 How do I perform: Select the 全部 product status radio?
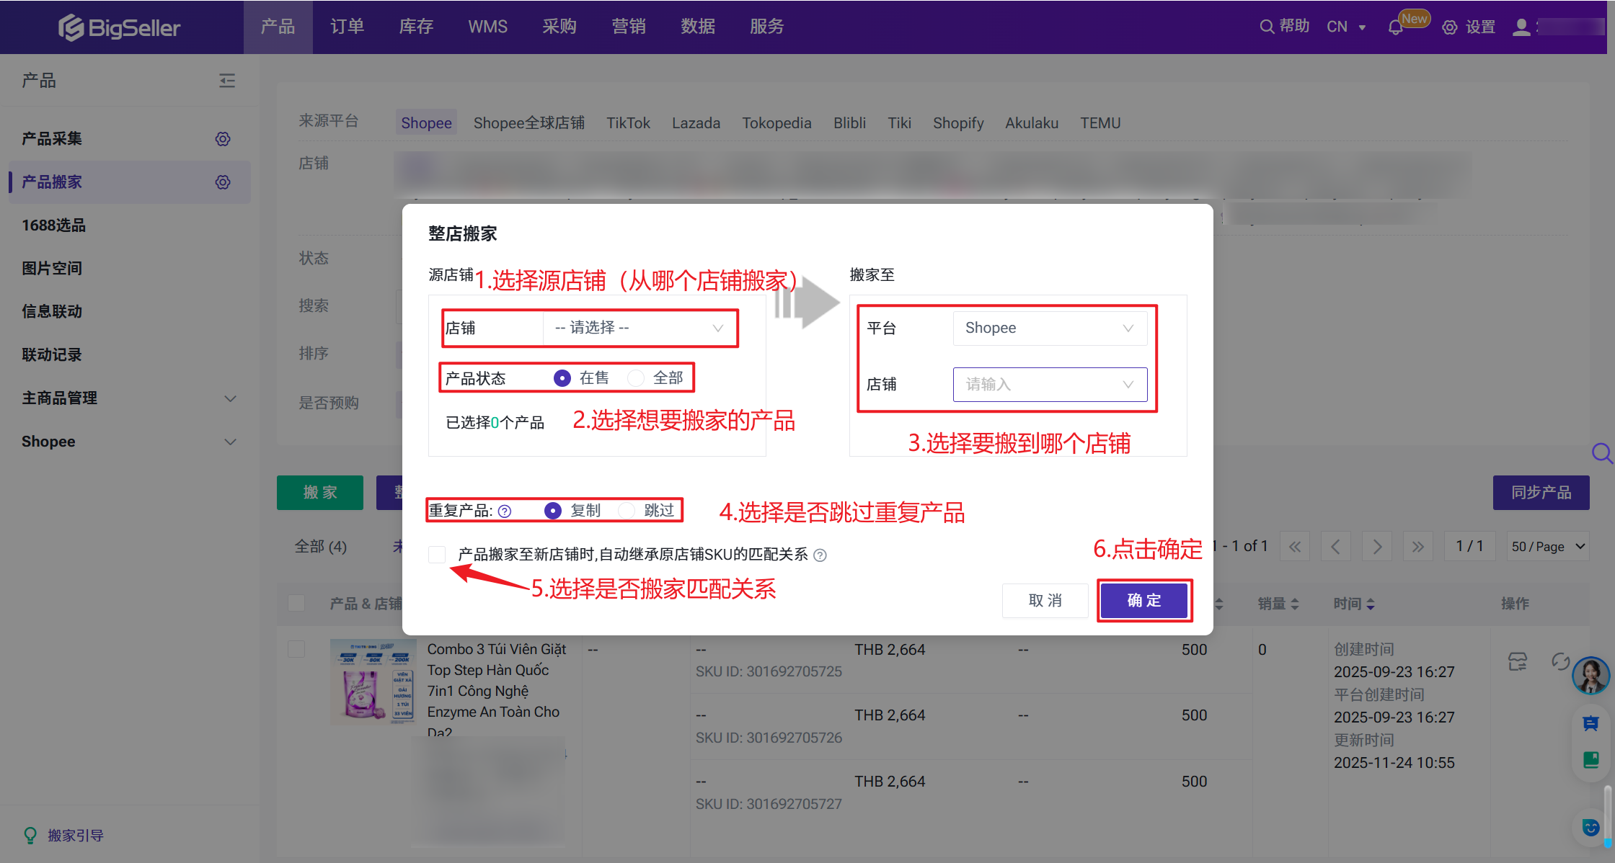pos(636,378)
